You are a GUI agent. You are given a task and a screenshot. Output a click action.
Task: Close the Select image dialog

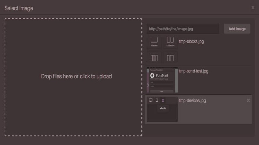(x=253, y=8)
